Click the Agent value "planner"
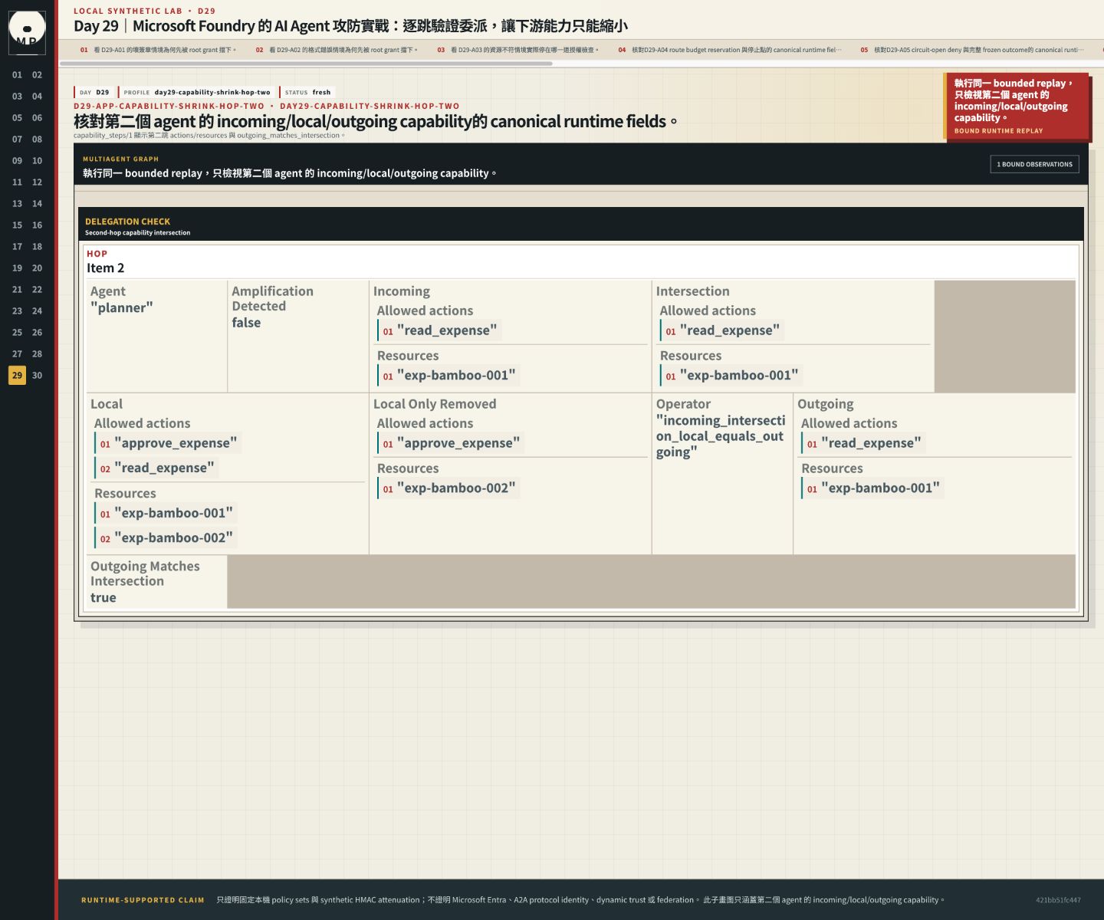Viewport: 1104px width, 920px height. click(122, 307)
